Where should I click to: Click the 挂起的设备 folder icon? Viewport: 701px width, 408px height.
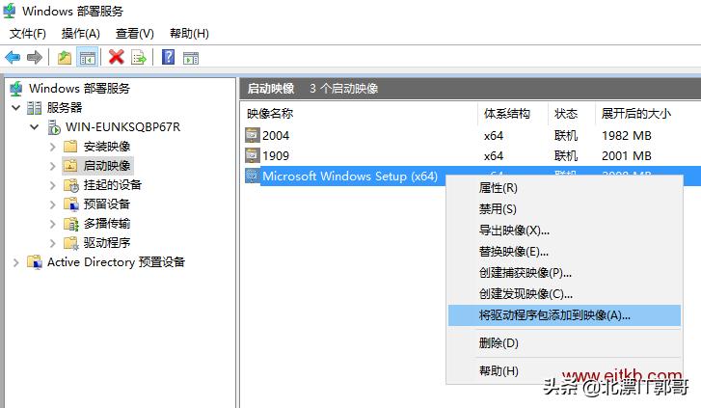71,185
